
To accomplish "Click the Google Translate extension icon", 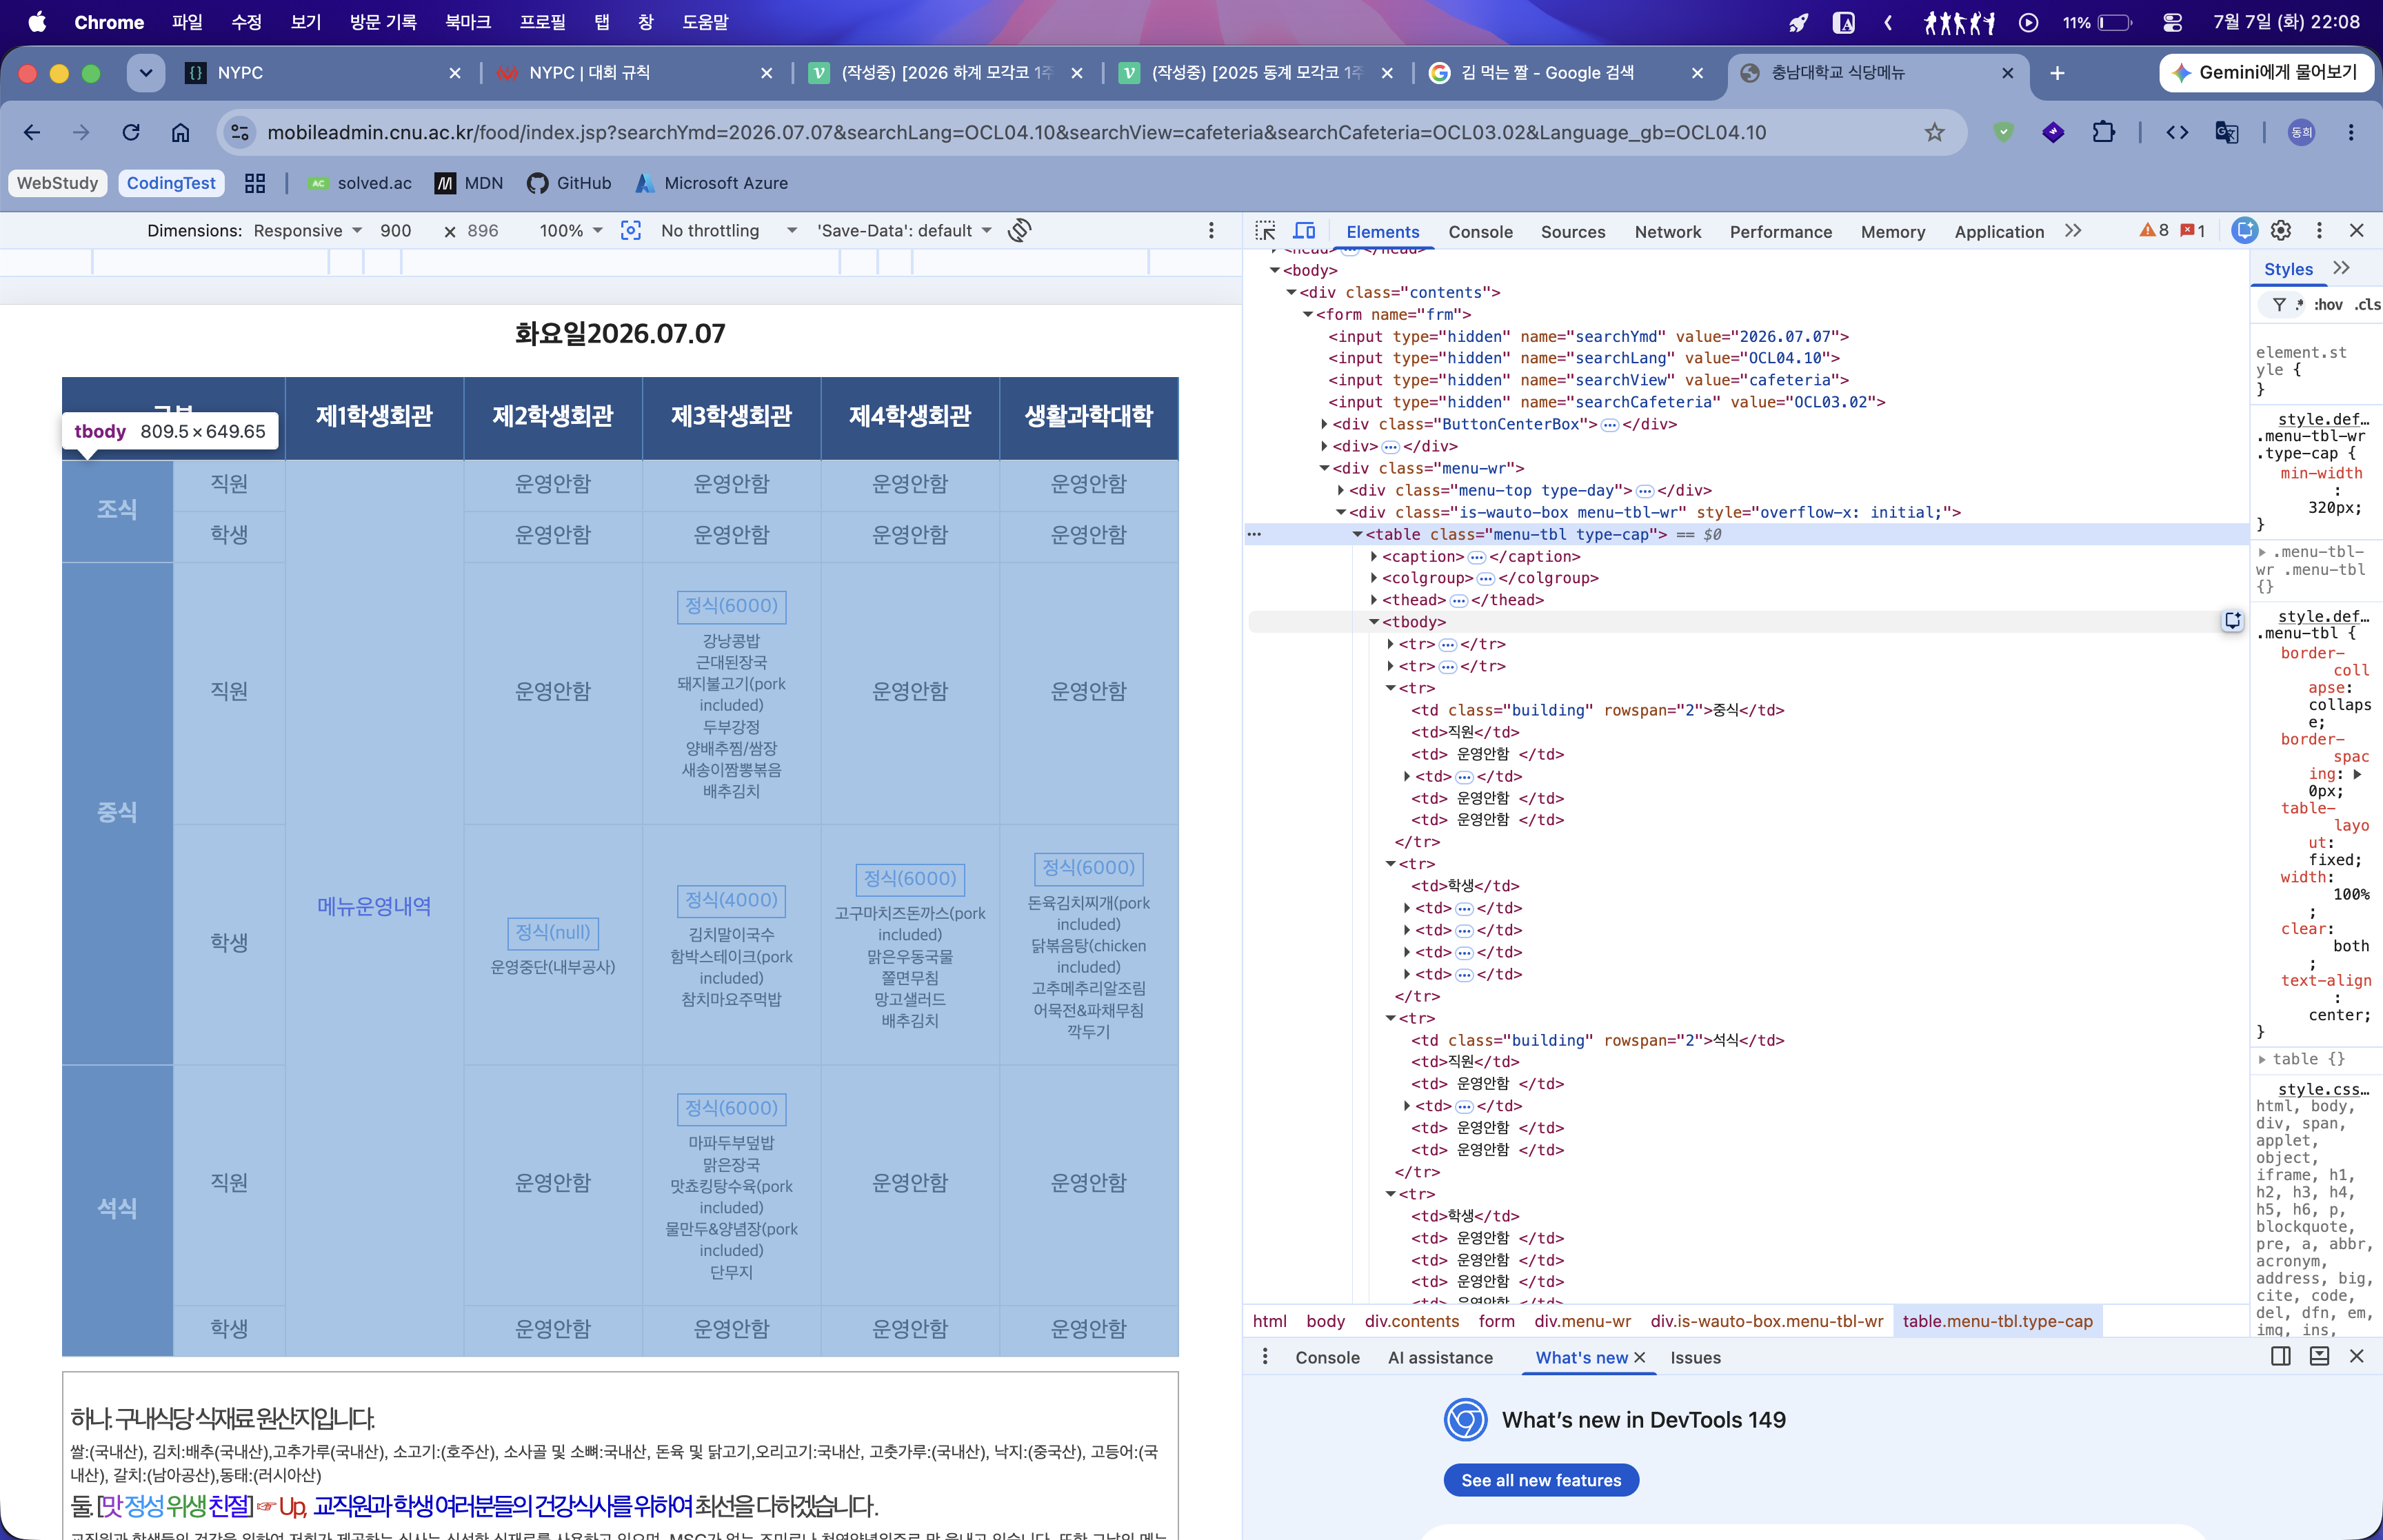I will pyautogui.click(x=2226, y=133).
